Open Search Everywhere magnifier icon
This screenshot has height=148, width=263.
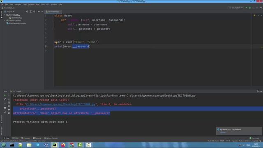click(261, 8)
